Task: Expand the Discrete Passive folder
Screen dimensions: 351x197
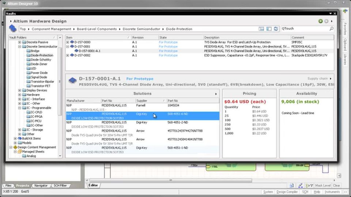Action: click(19, 42)
